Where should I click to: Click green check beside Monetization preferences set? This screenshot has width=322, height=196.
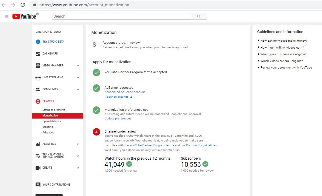point(96,110)
